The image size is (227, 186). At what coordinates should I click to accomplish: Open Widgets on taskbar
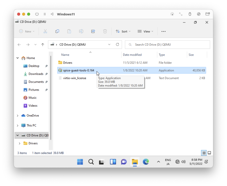pyautogui.click(x=113, y=162)
